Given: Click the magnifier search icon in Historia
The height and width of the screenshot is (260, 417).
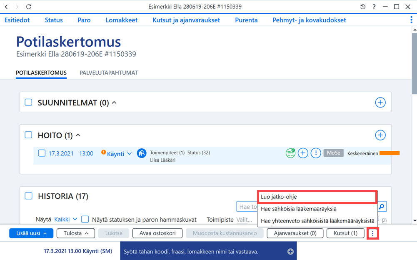Looking at the screenshot, I should tap(382, 207).
